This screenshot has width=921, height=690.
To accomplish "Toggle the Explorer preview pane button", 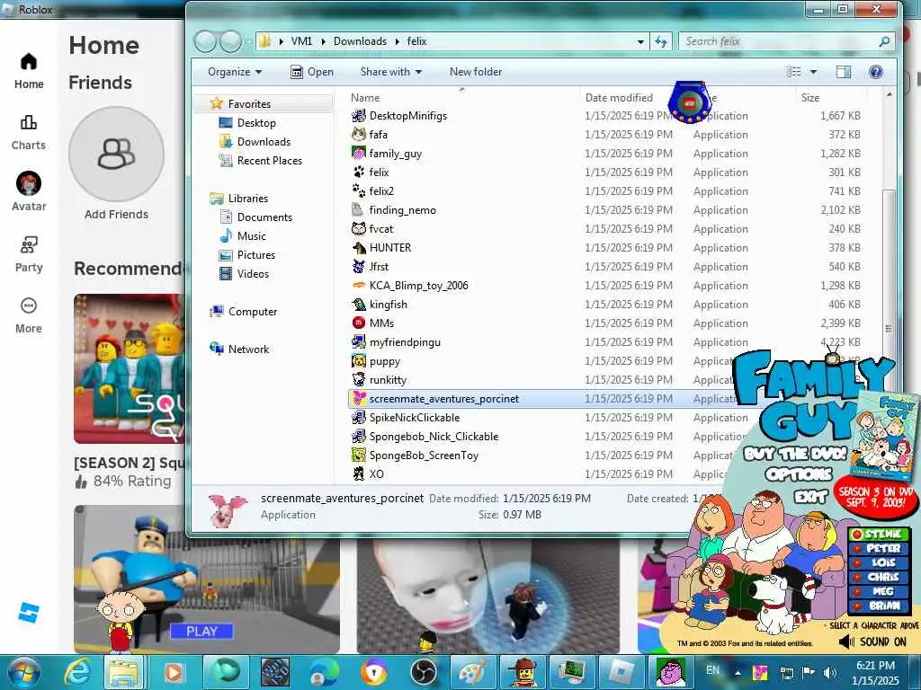I will click(x=844, y=72).
